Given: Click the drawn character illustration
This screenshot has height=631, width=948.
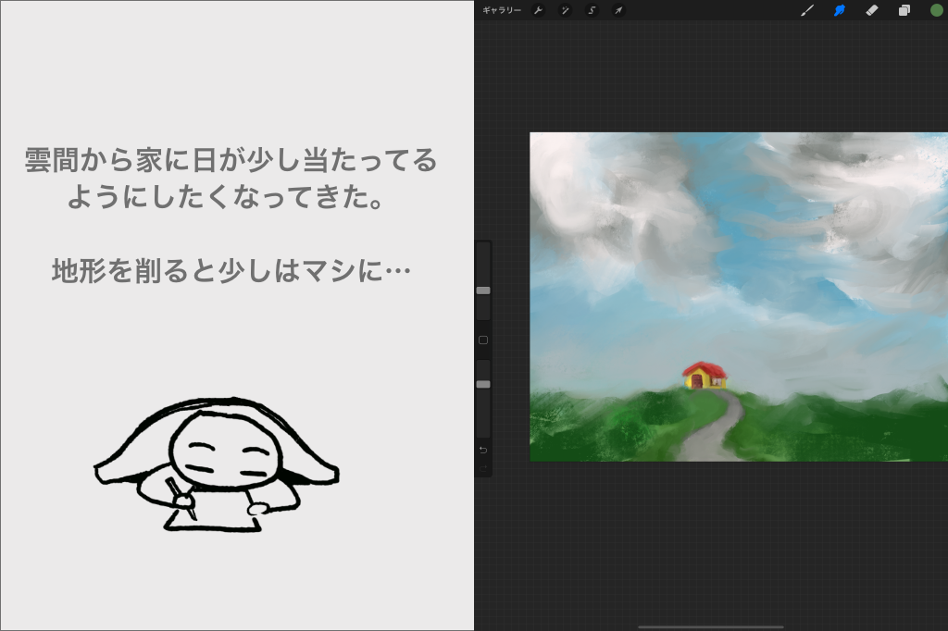Looking at the screenshot, I should (x=216, y=464).
